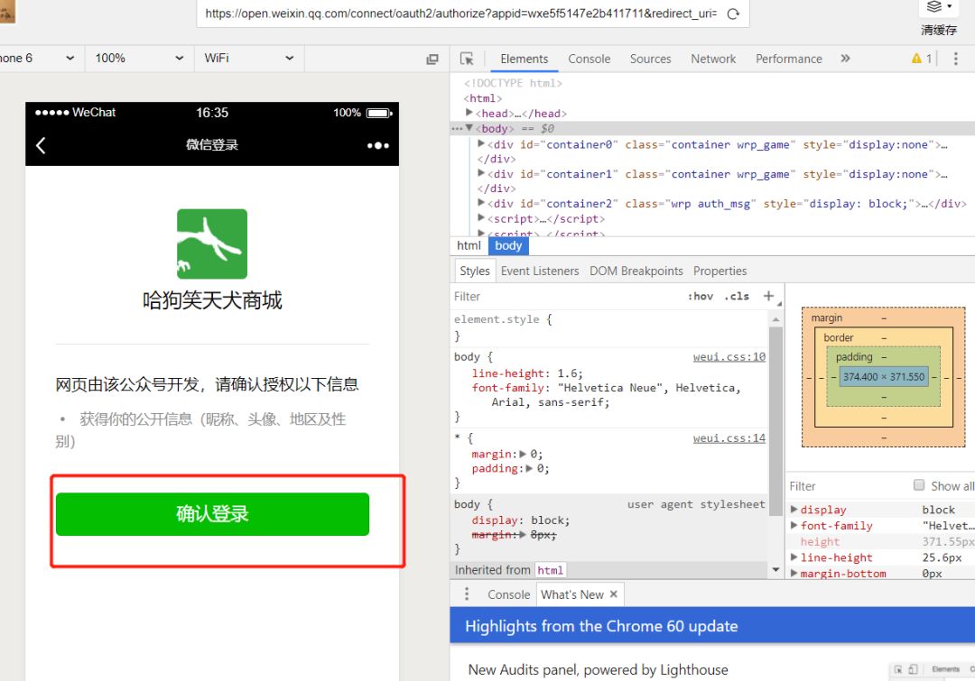Viewport: 975px width, 681px height.
Task: Open the console drawer three-dot menu
Action: tap(467, 594)
